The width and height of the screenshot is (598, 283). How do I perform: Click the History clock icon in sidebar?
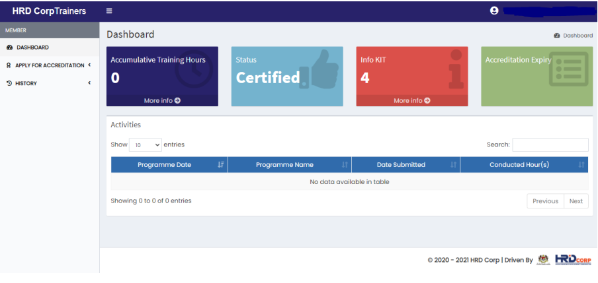coord(9,83)
